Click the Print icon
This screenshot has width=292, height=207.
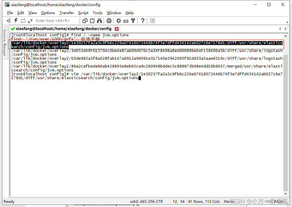point(109,21)
